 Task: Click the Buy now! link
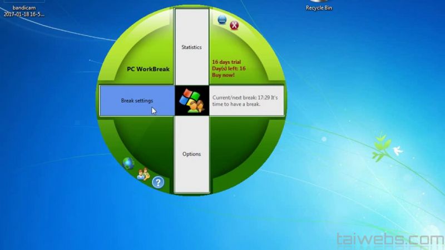click(x=224, y=74)
